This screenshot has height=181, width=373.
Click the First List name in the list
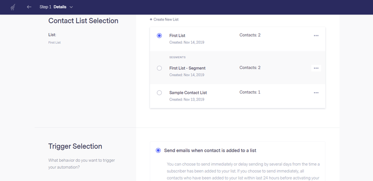click(177, 36)
